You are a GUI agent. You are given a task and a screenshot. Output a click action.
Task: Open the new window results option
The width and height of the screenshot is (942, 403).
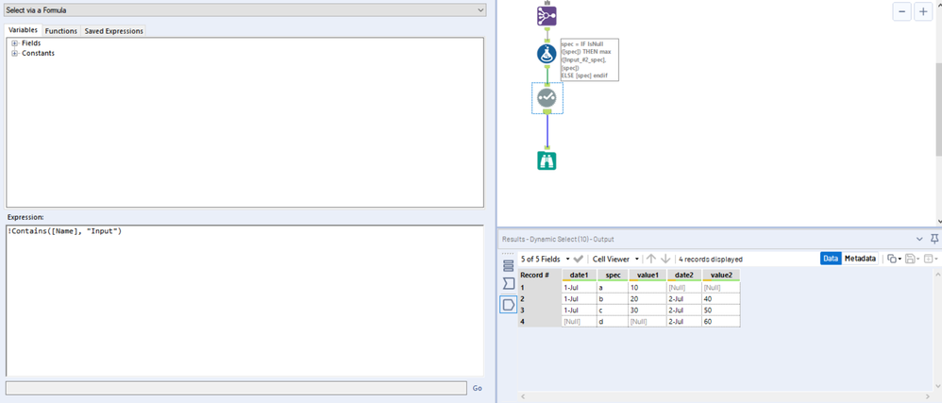[931, 259]
